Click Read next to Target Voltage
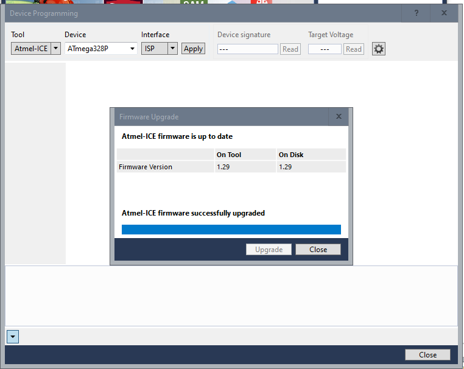 click(x=354, y=49)
